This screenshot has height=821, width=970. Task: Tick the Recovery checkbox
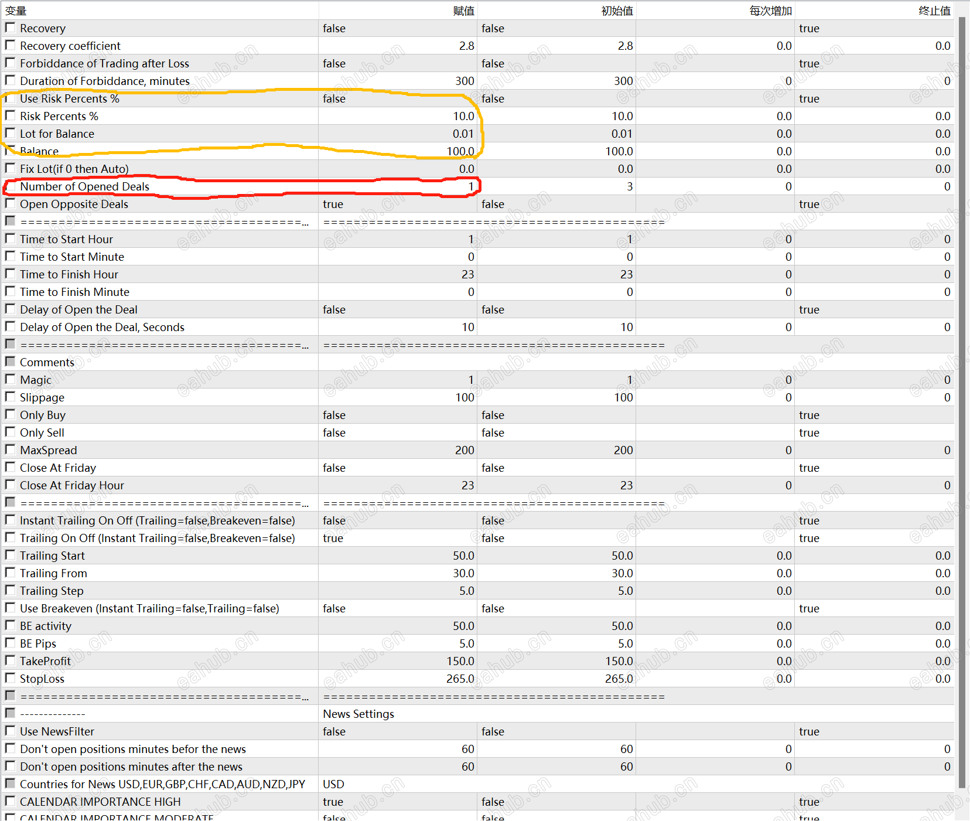point(10,28)
